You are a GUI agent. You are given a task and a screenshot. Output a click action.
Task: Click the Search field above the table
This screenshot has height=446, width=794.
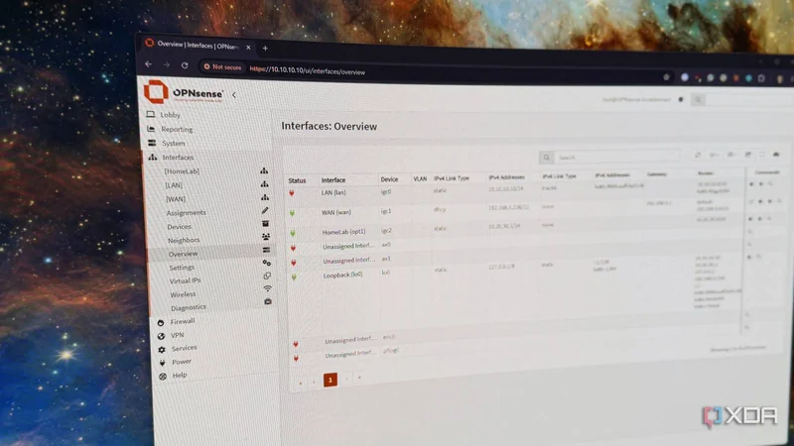click(616, 157)
